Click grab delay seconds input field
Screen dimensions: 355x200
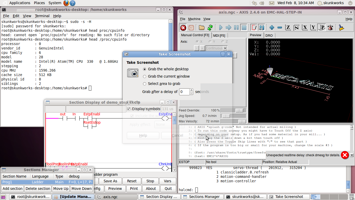click(x=184, y=92)
